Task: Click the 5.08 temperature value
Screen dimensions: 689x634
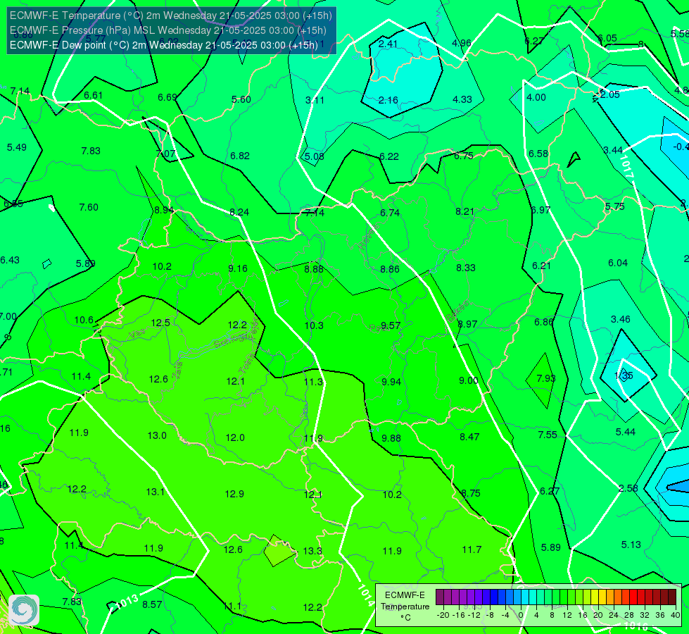Action: [x=315, y=156]
